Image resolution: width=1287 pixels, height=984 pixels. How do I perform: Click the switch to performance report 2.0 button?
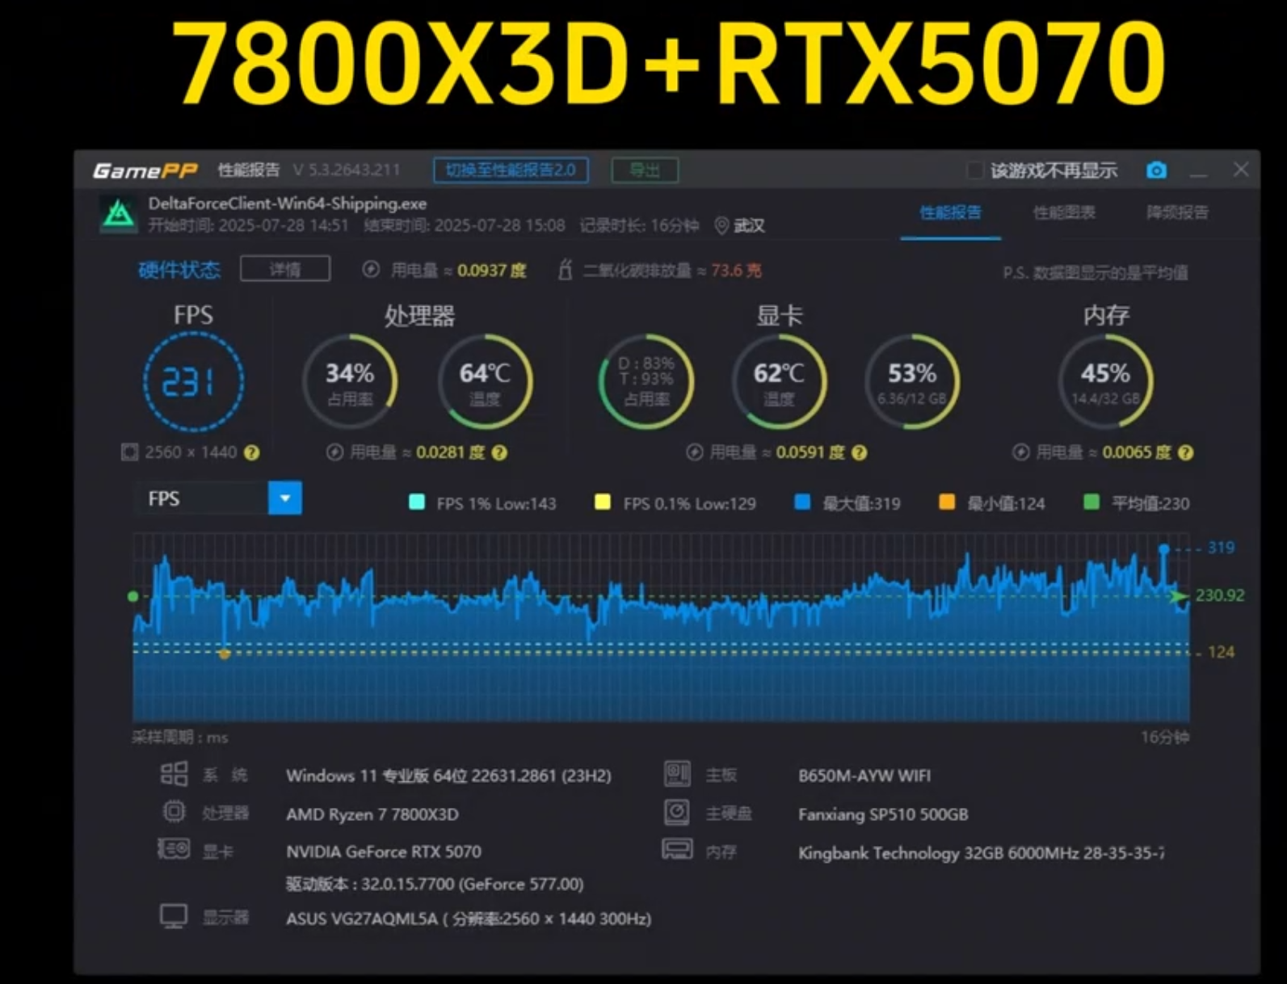coord(511,170)
